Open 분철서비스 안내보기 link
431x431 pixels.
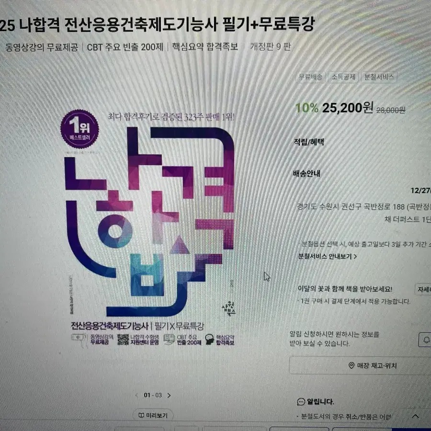328,256
